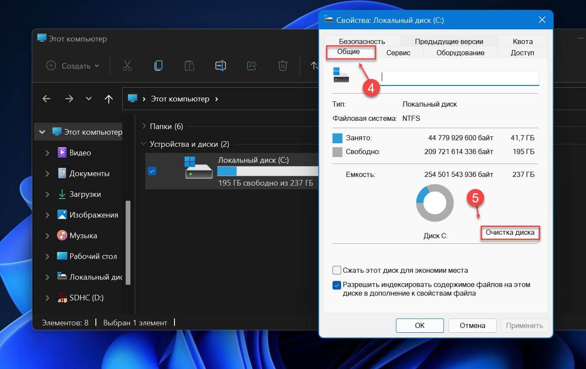Open the Создать dropdown arrow
Screen dimensions: 586x369
tap(97, 66)
